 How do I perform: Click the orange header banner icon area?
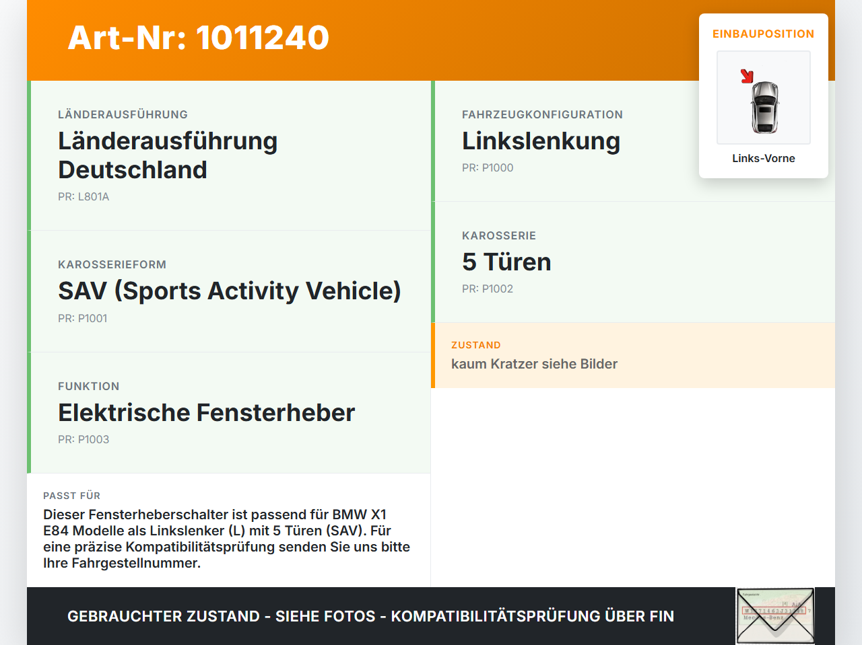tap(199, 38)
